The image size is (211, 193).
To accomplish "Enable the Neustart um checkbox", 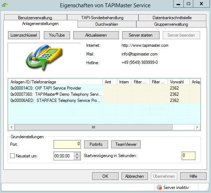I will (x=13, y=156).
